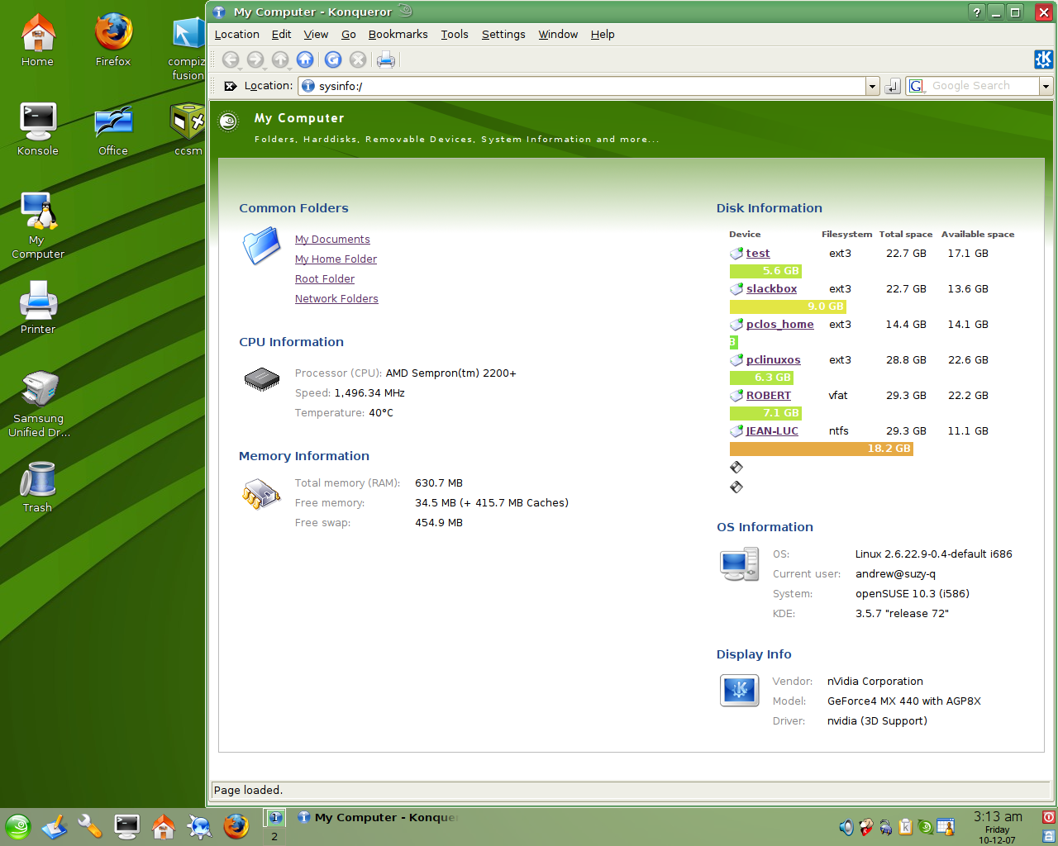Viewport: 1058px width, 846px height.
Task: Open the Trash desktop icon
Action: [38, 487]
